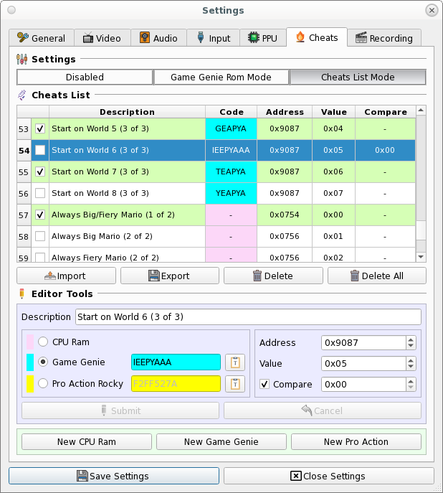The height and width of the screenshot is (493, 443).
Task: Select Disabled cheat mode
Action: (85, 77)
